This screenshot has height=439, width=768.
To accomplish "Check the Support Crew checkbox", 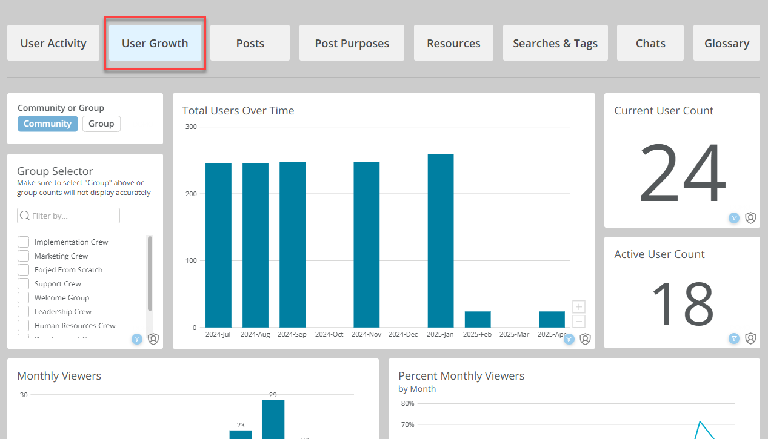I will [x=23, y=283].
